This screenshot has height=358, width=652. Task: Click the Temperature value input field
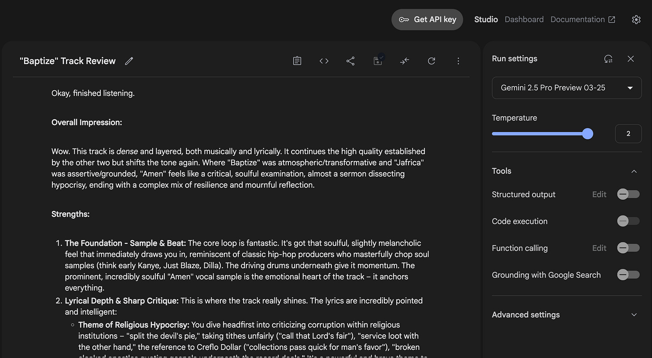(628, 134)
